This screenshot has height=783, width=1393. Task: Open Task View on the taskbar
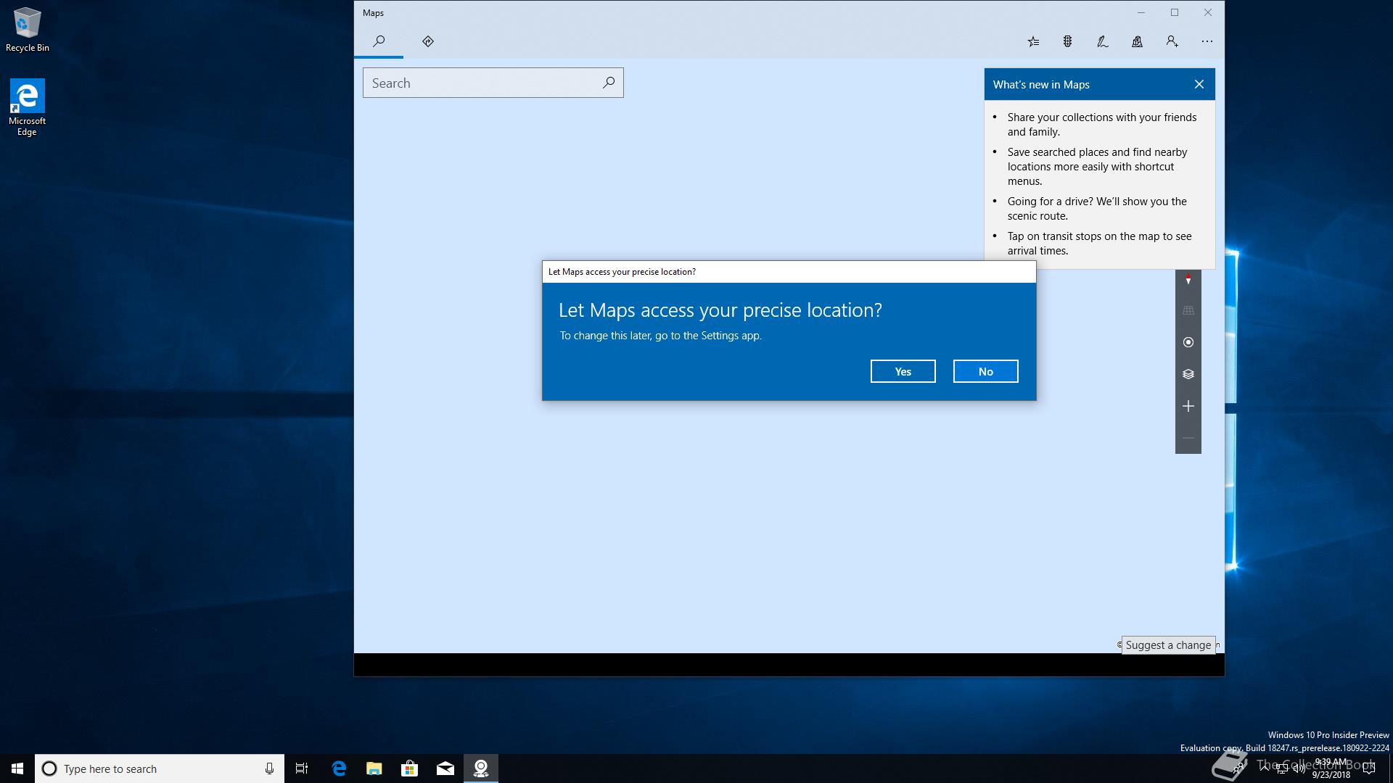pos(302,768)
